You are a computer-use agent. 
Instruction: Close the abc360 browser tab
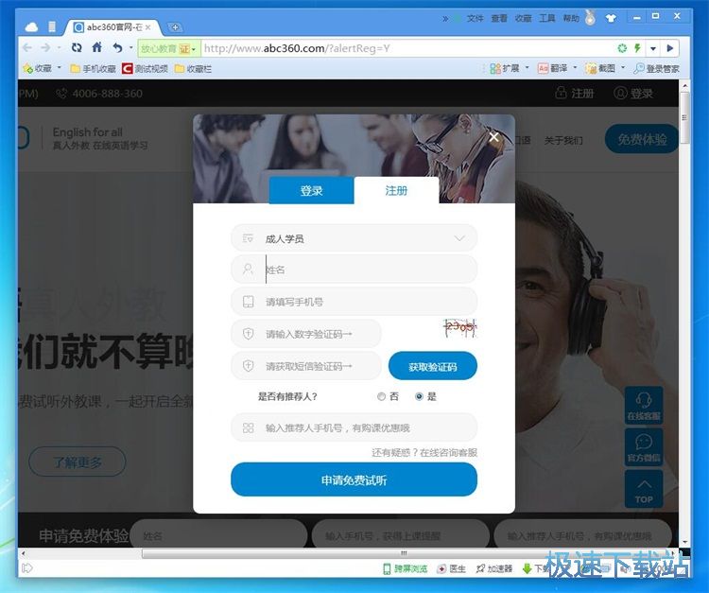point(147,27)
